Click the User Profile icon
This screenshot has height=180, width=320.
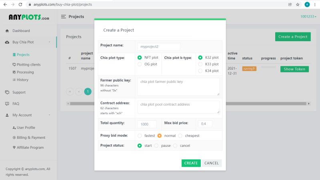[x=14, y=128]
